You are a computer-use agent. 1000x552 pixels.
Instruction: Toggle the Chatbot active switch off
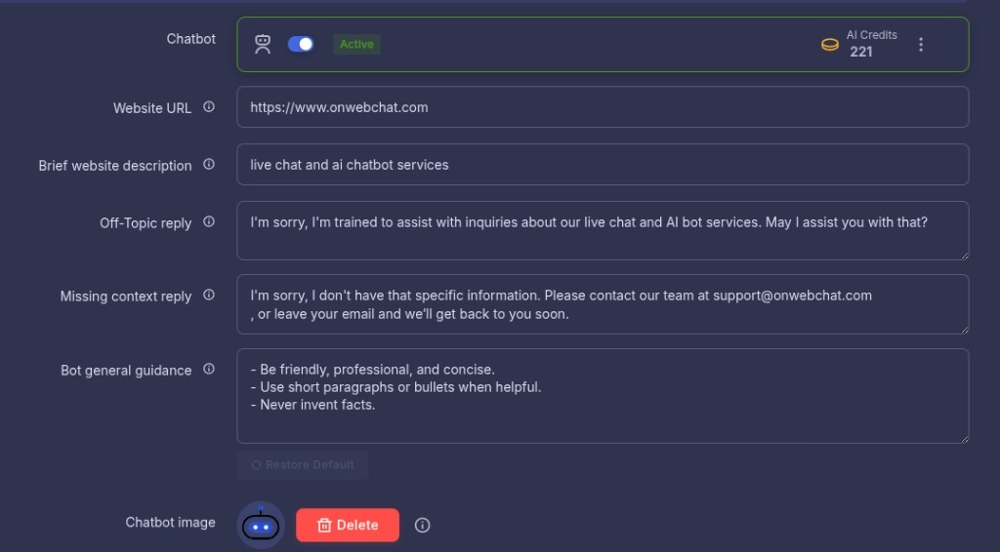point(301,44)
